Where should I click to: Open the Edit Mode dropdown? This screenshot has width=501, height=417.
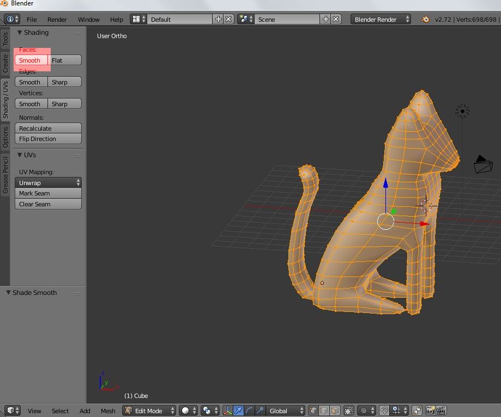point(149,410)
